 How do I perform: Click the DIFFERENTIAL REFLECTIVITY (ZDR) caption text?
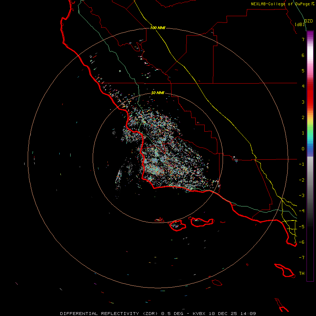click(110, 314)
